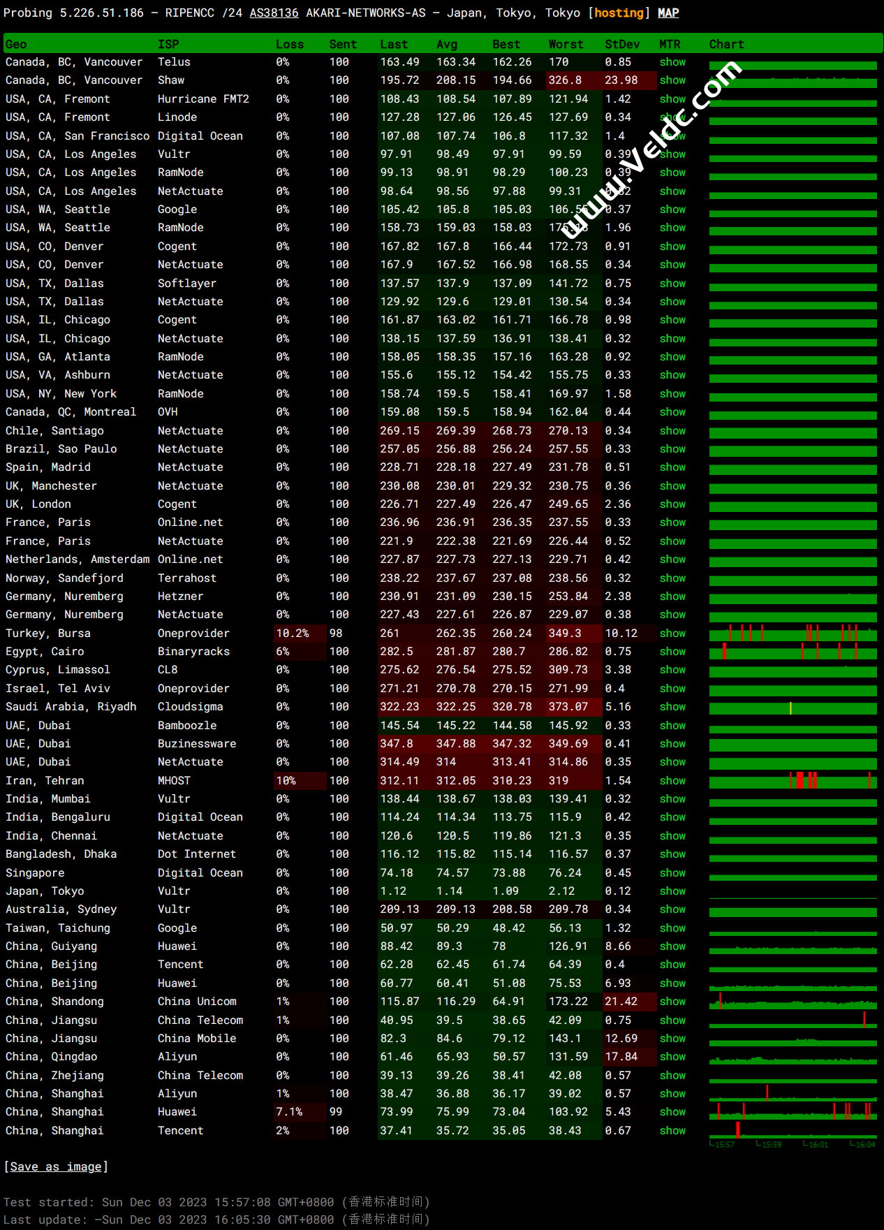Sort by the Worst column header
The height and width of the screenshot is (1230, 884).
(566, 44)
